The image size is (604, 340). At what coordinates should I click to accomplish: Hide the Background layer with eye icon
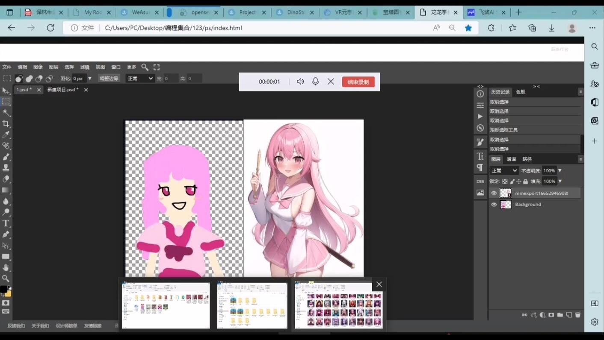coord(494,205)
